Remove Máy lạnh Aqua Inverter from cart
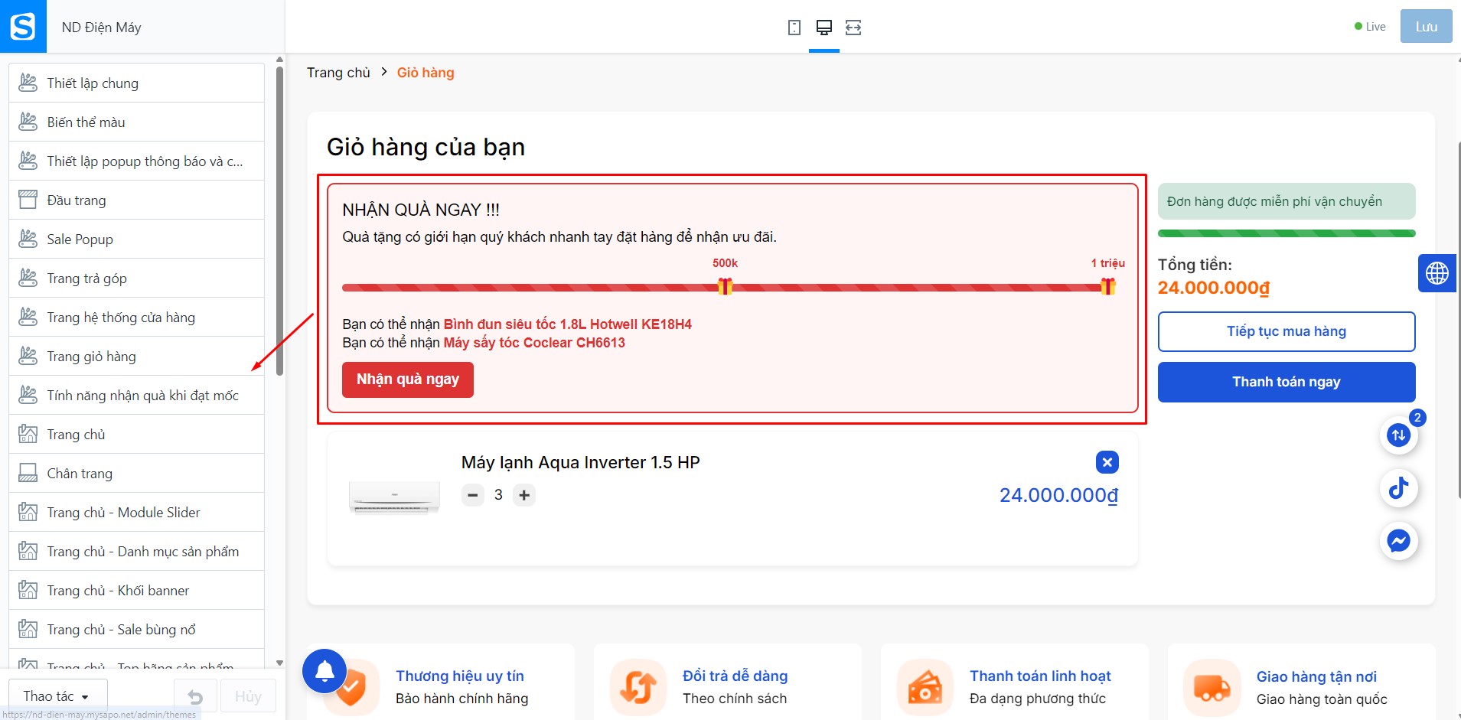This screenshot has width=1461, height=720. (1107, 462)
